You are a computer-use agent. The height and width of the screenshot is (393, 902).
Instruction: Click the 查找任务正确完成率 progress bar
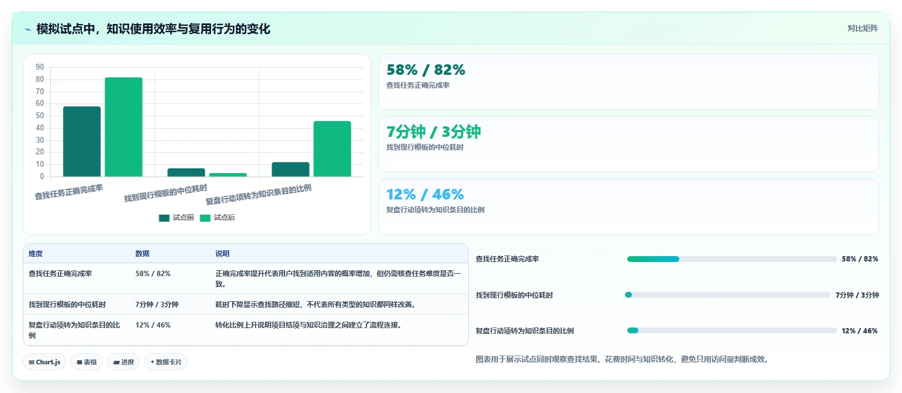click(732, 259)
